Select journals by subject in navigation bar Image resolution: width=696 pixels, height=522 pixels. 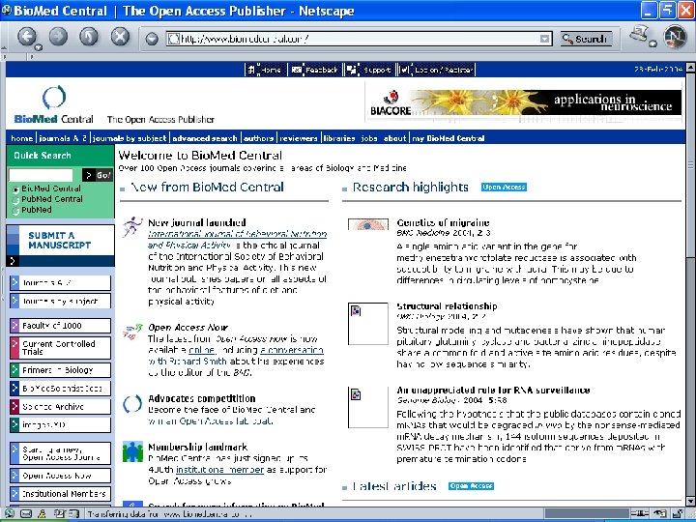(130, 138)
